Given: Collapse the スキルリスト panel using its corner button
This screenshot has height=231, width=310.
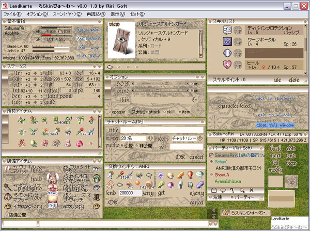Looking at the screenshot, I should 305,21.
